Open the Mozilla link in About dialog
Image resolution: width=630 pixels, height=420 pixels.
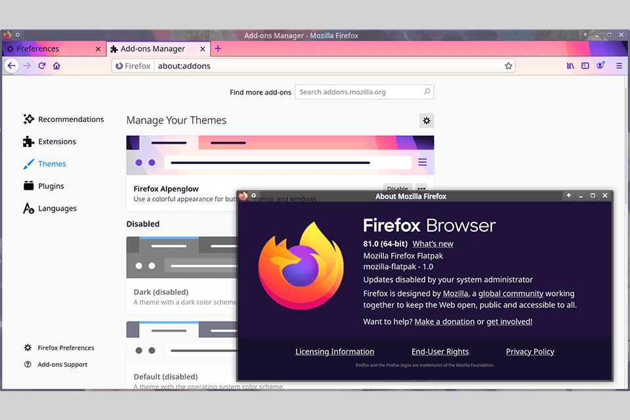click(x=455, y=294)
